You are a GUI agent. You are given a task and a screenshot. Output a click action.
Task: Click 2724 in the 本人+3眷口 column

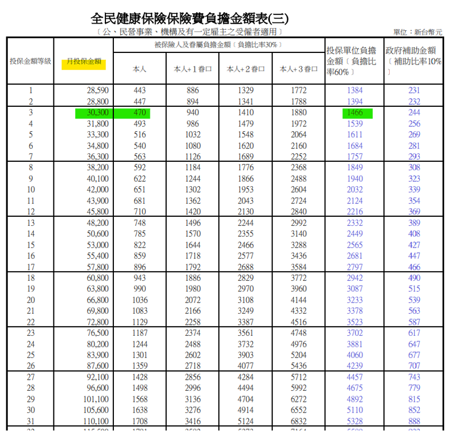(299, 201)
